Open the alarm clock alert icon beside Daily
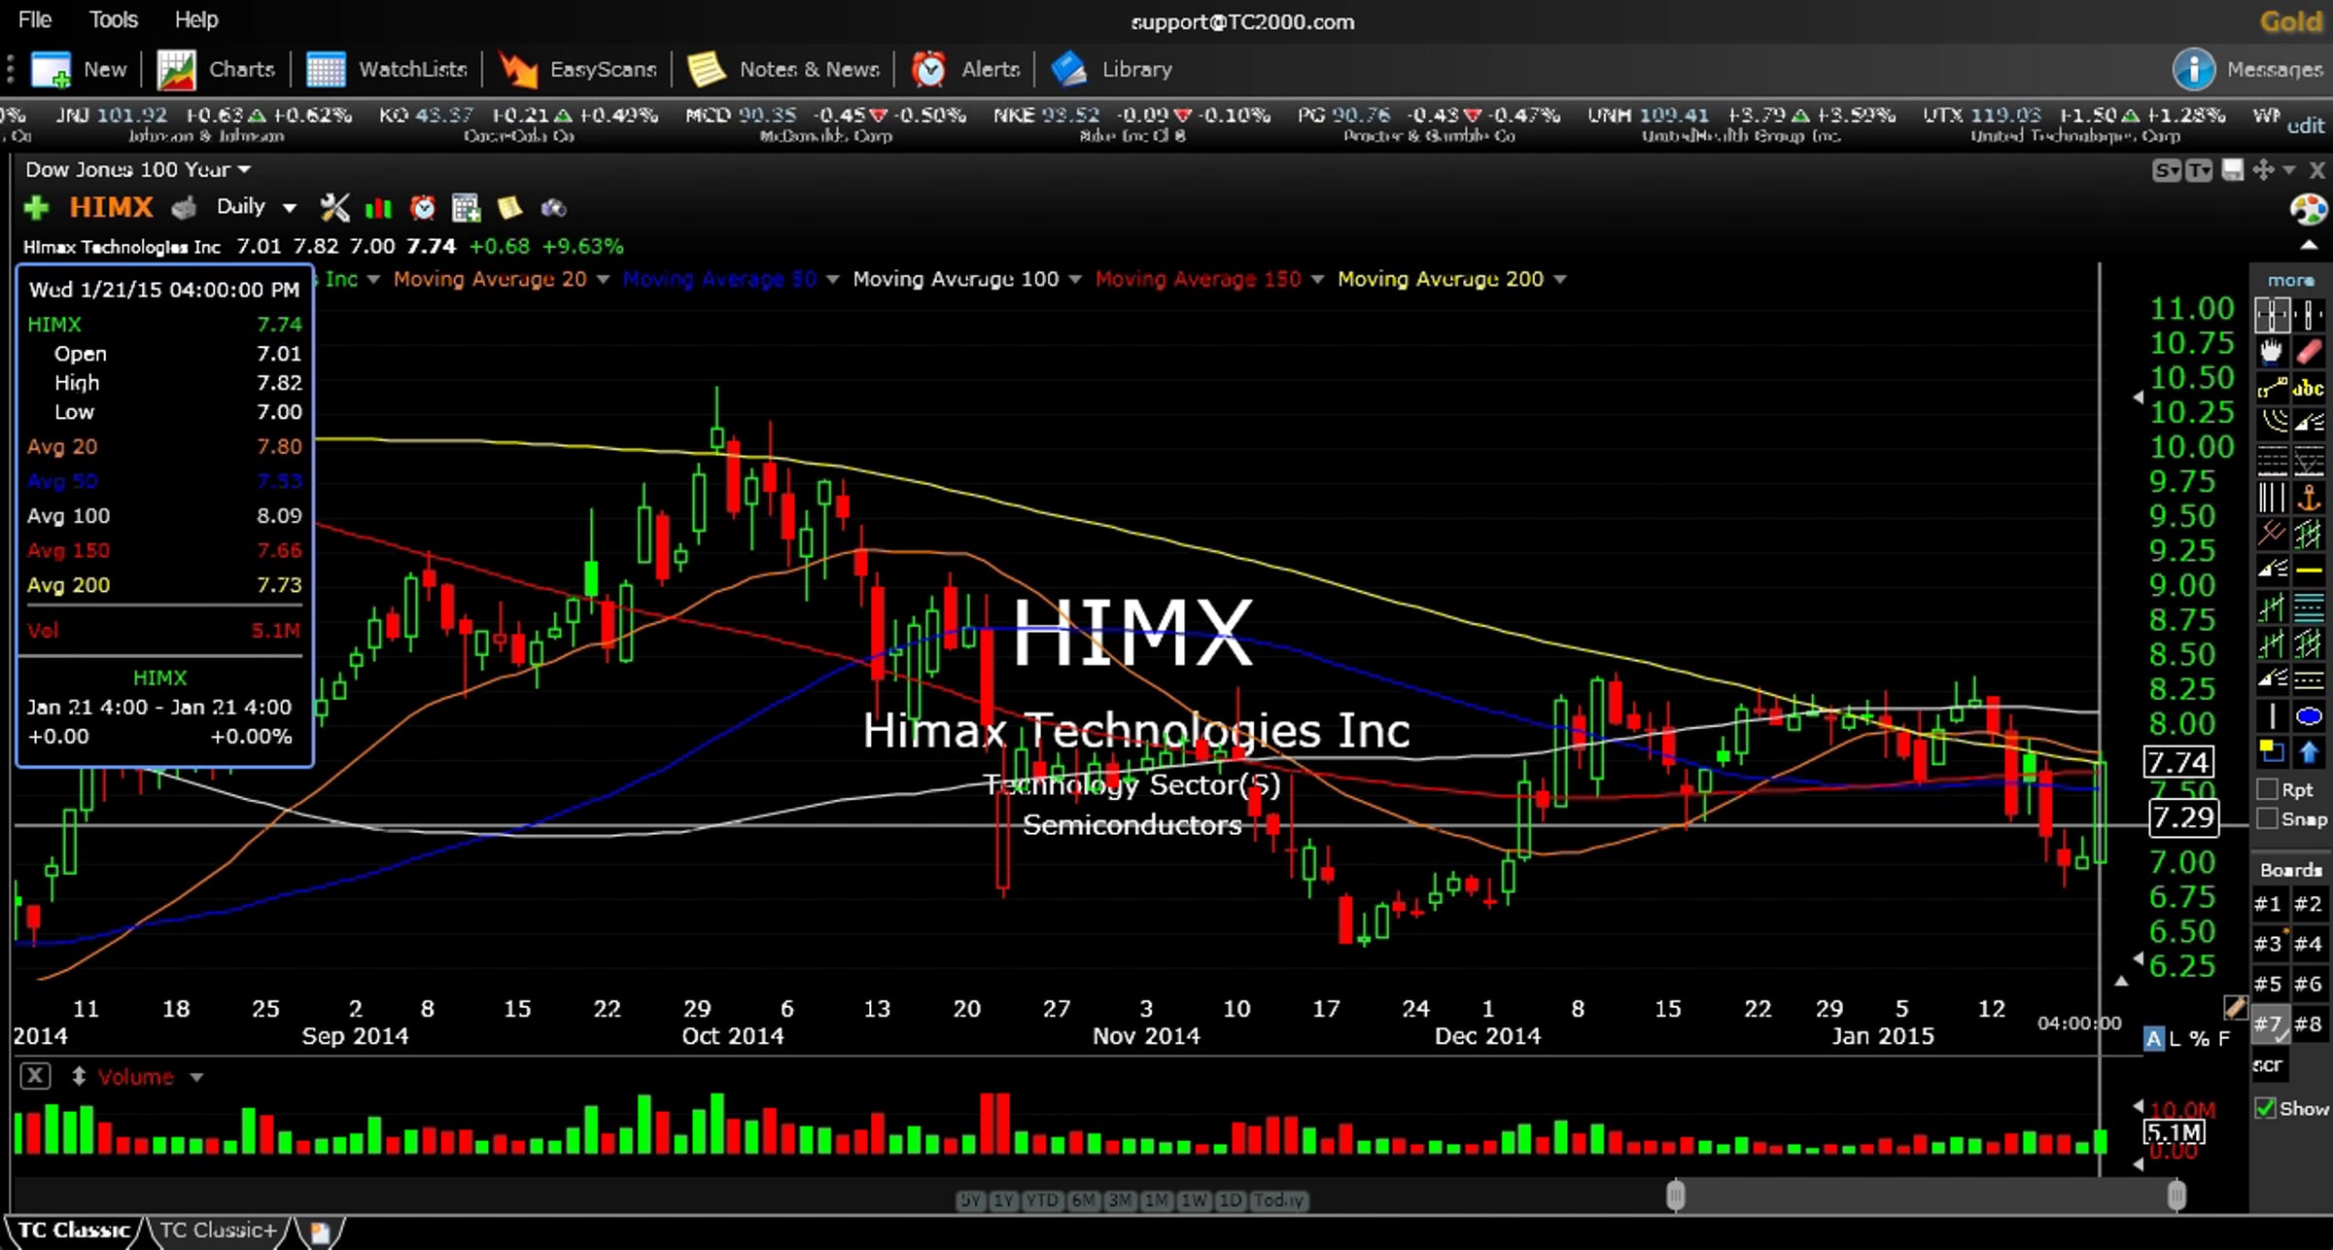 pyautogui.click(x=423, y=207)
